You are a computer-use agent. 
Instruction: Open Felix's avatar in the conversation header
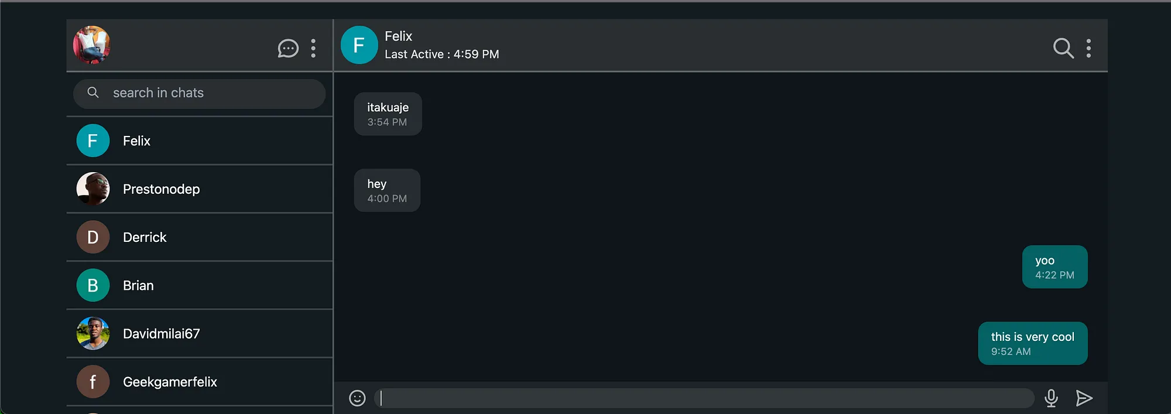359,45
